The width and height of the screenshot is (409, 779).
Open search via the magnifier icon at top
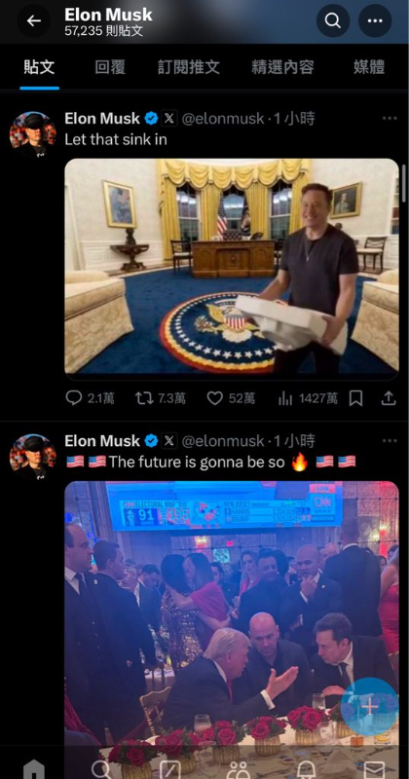click(x=333, y=20)
